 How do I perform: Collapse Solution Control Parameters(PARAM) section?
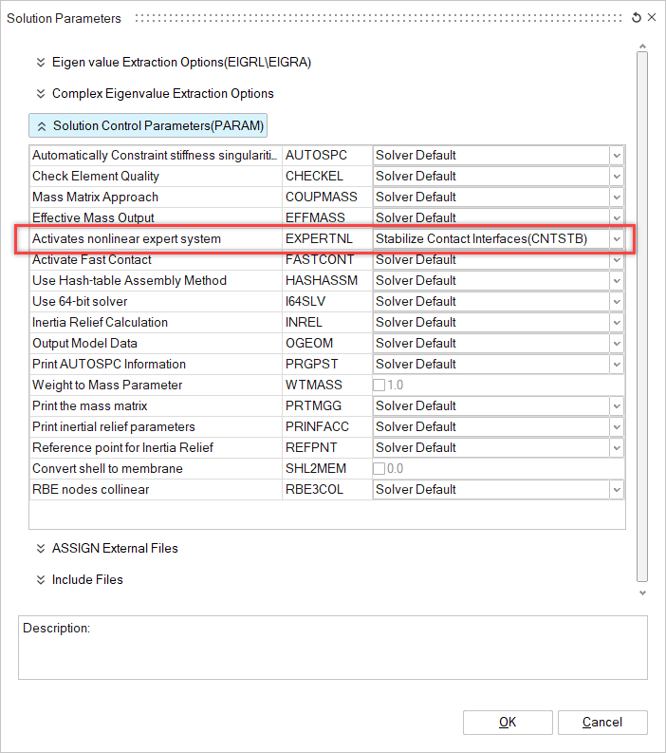(x=148, y=125)
